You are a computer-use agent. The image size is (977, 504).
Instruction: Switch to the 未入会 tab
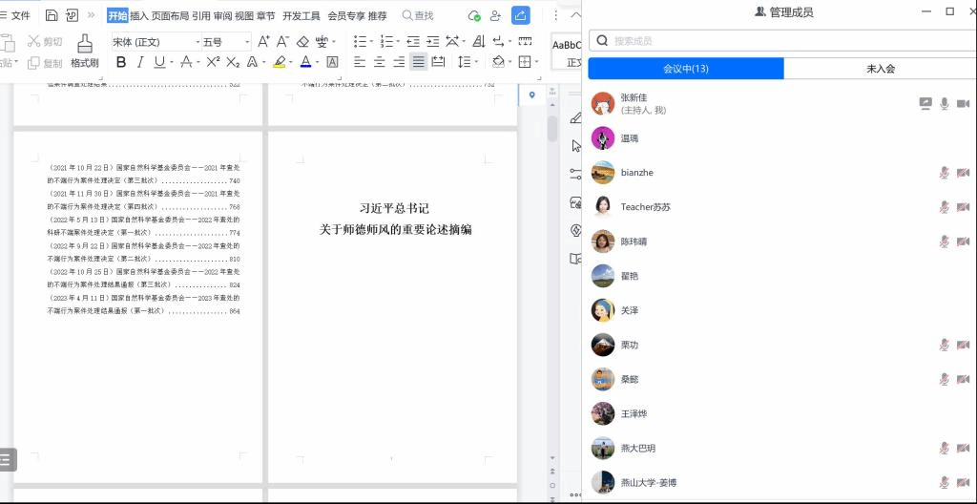(880, 69)
